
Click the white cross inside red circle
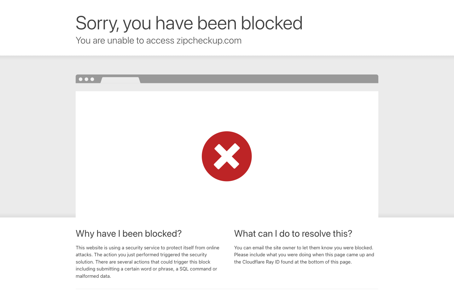tap(227, 156)
